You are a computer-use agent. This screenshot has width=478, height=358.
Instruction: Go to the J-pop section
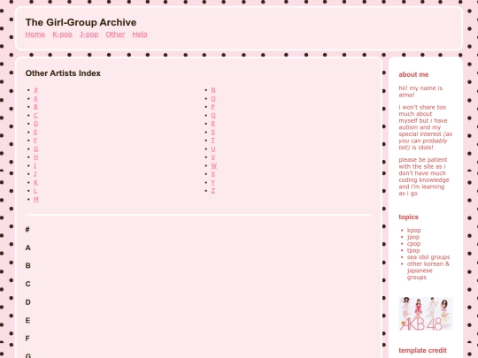pyautogui.click(x=89, y=34)
